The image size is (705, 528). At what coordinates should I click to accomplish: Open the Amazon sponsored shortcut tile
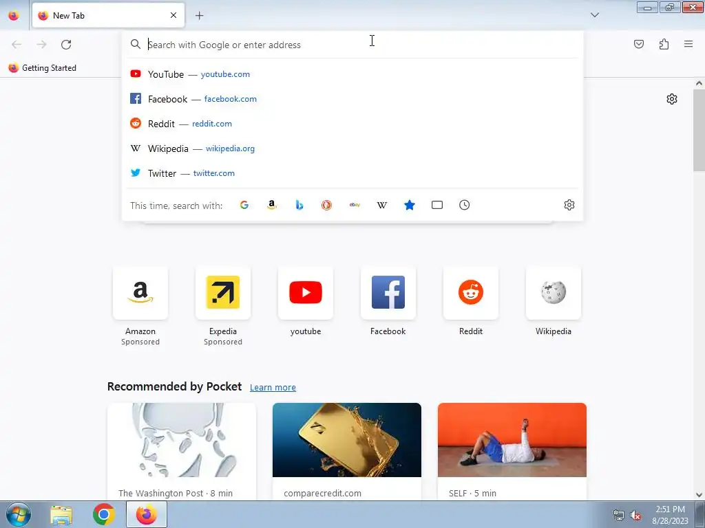click(140, 293)
